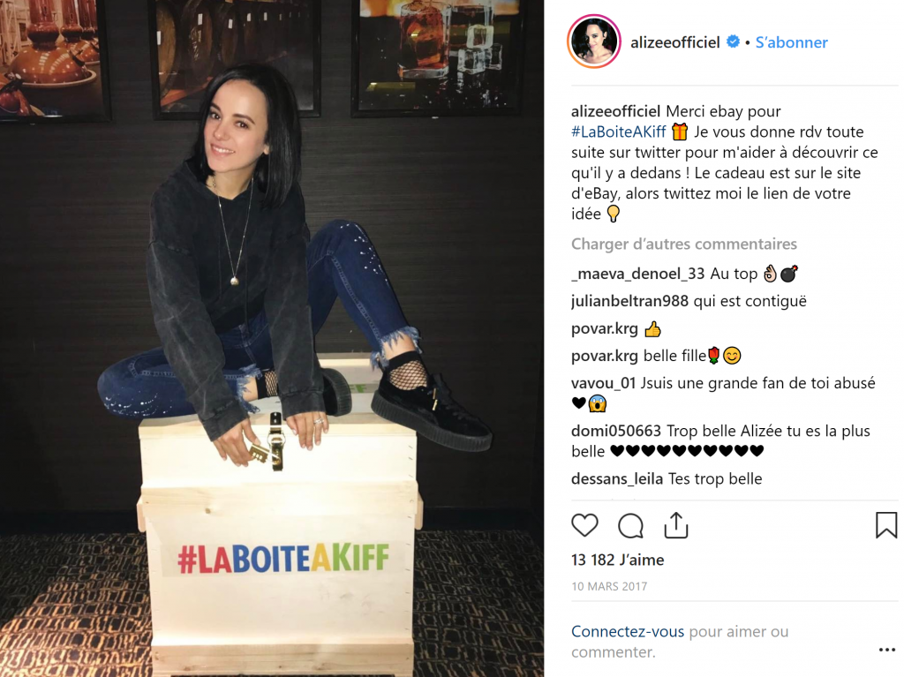Screen dimensions: 904x677
Task: Open comments via speech bubble icon
Action: [630, 525]
